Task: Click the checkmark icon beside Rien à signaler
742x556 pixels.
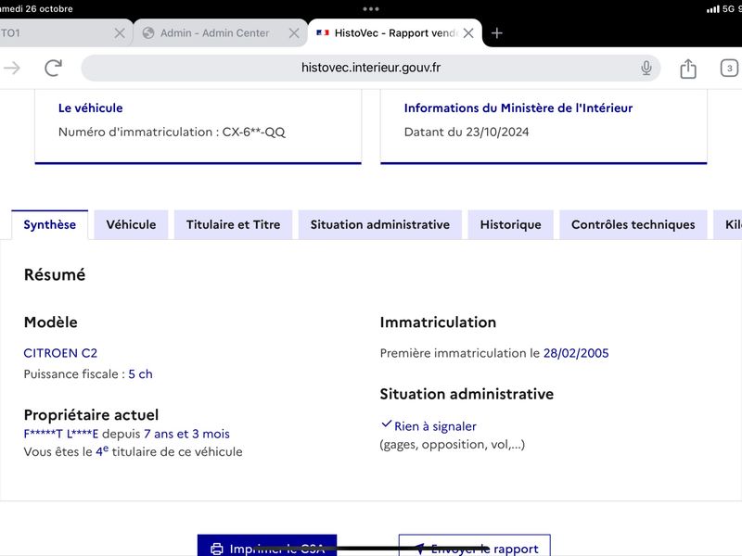Action: [x=387, y=424]
